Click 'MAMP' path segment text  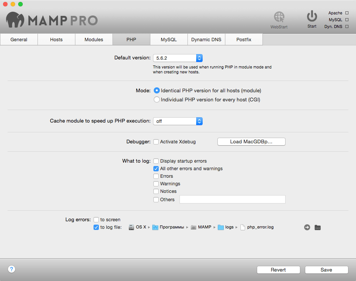(x=205, y=227)
